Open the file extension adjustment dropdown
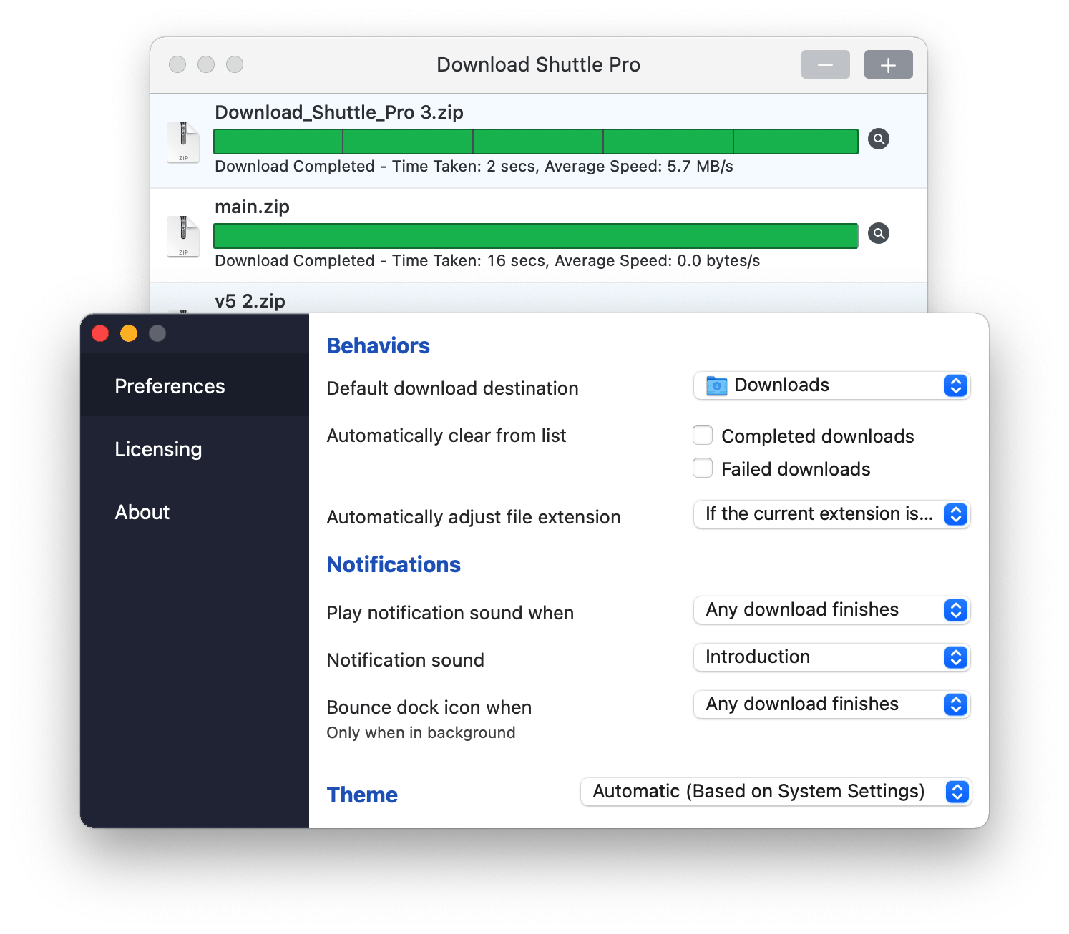1069x934 pixels. [831, 514]
